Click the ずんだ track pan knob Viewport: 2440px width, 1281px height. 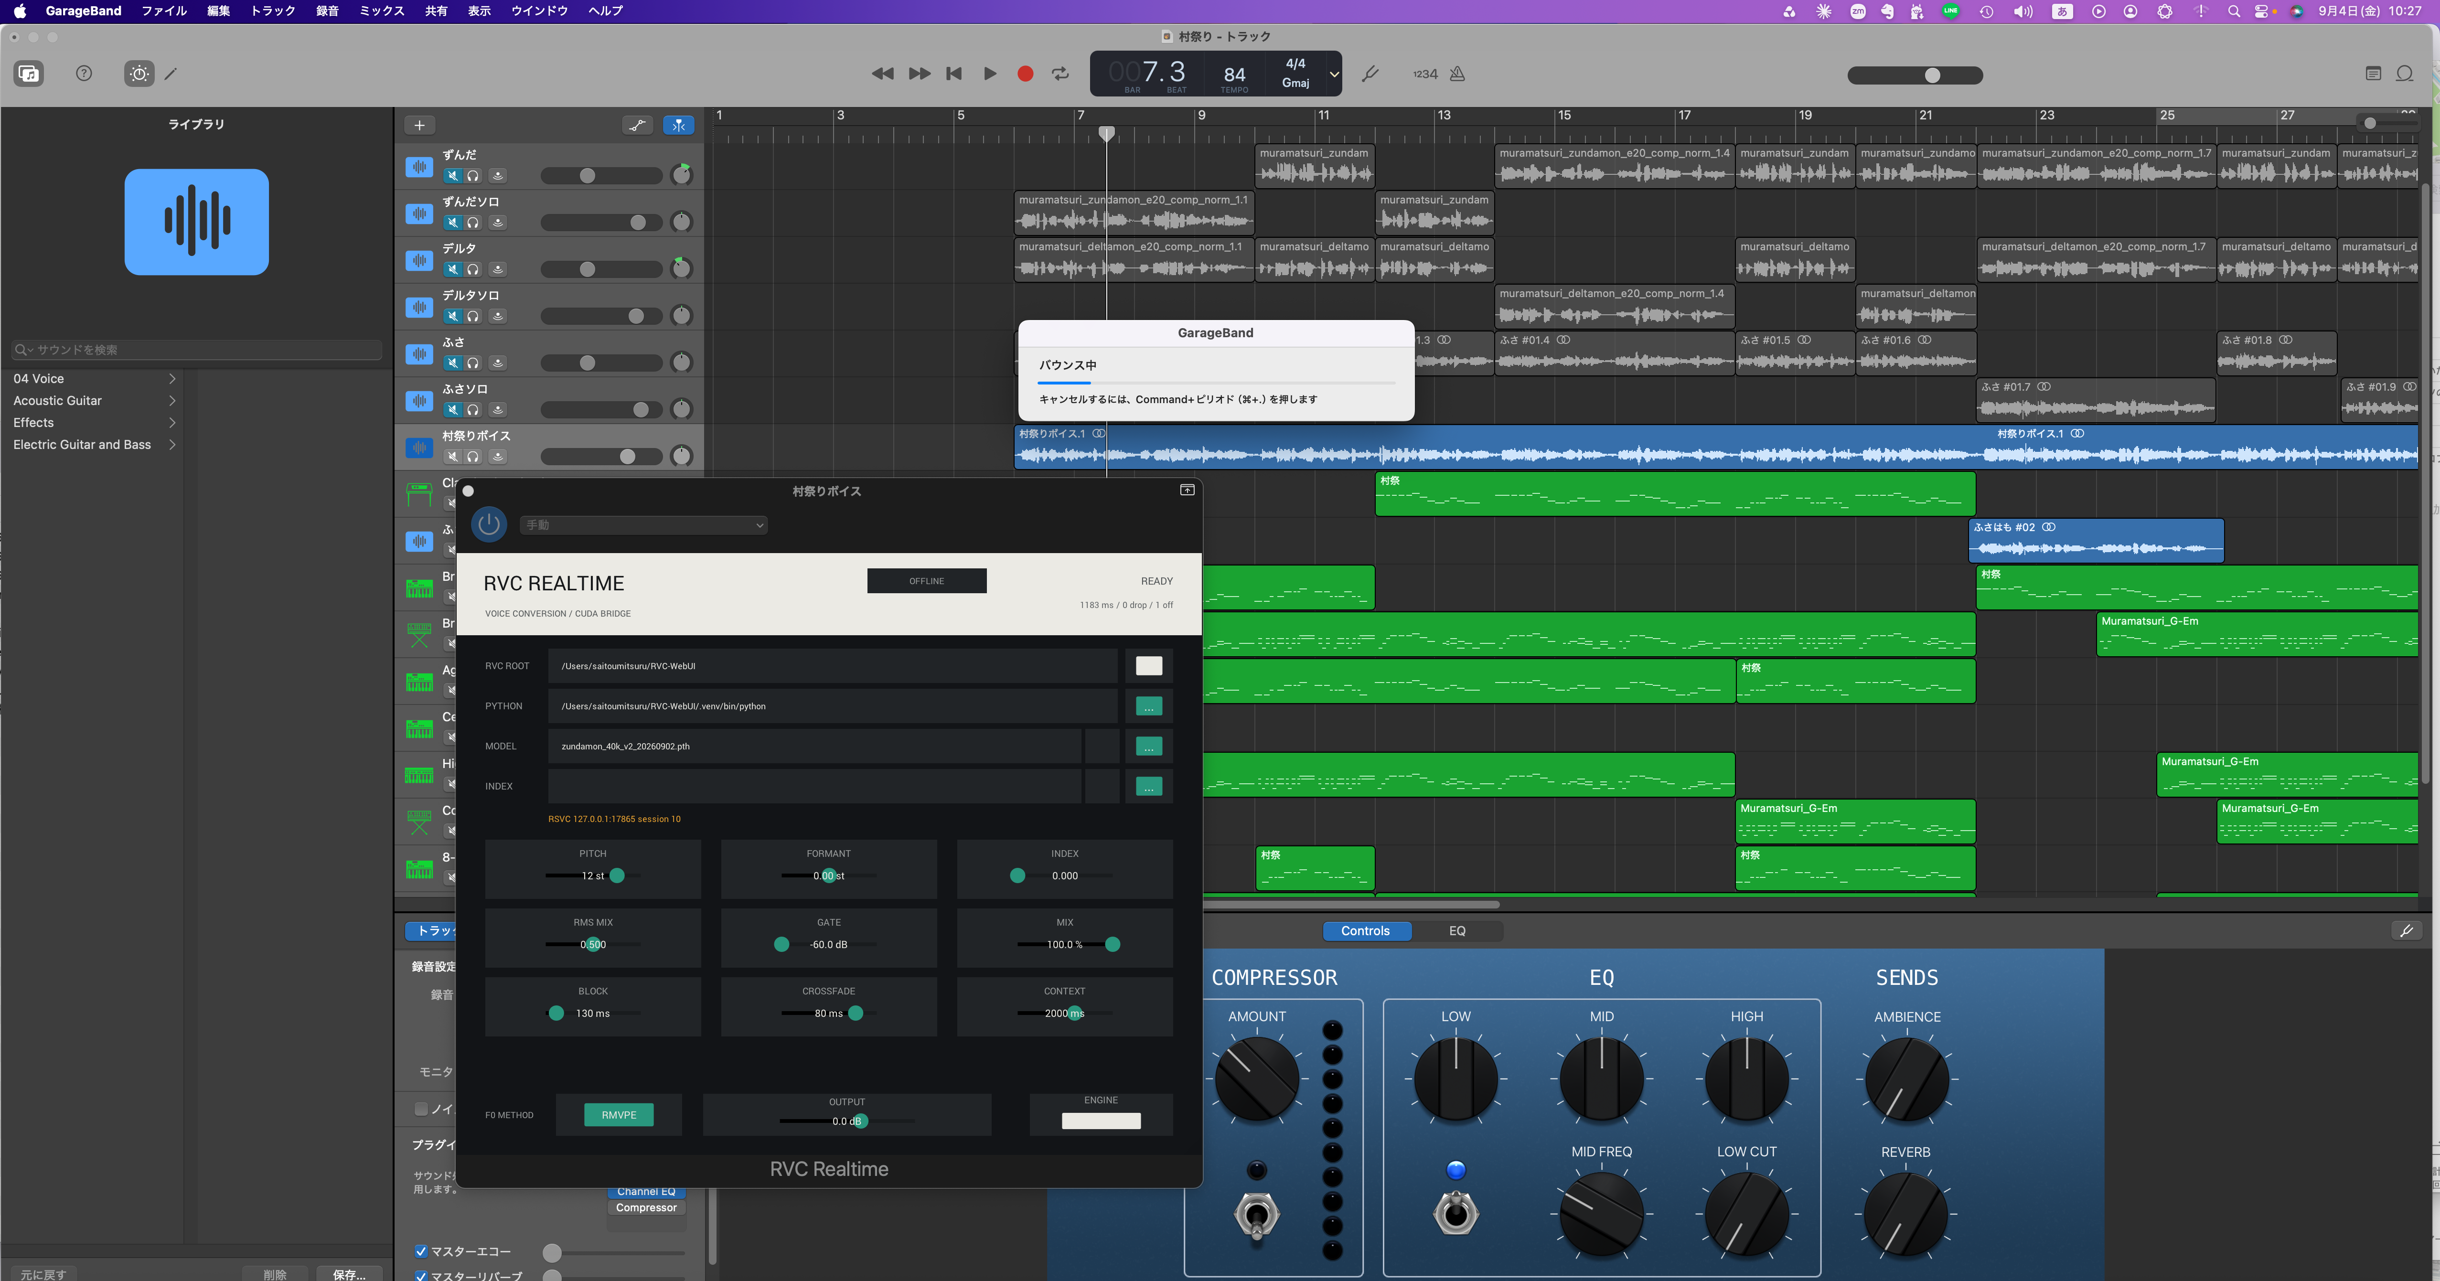point(681,174)
